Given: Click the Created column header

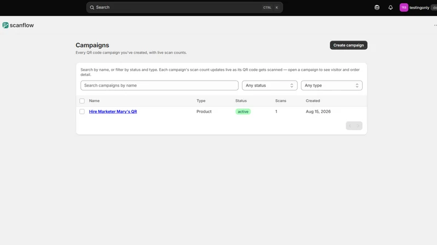Looking at the screenshot, I should click(x=312, y=101).
